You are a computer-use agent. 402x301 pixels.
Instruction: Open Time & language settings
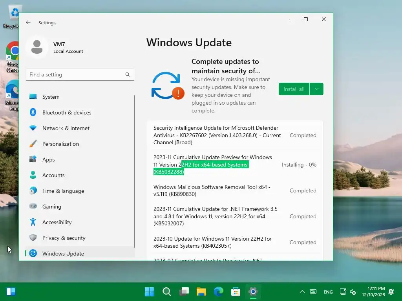[x=80, y=191]
